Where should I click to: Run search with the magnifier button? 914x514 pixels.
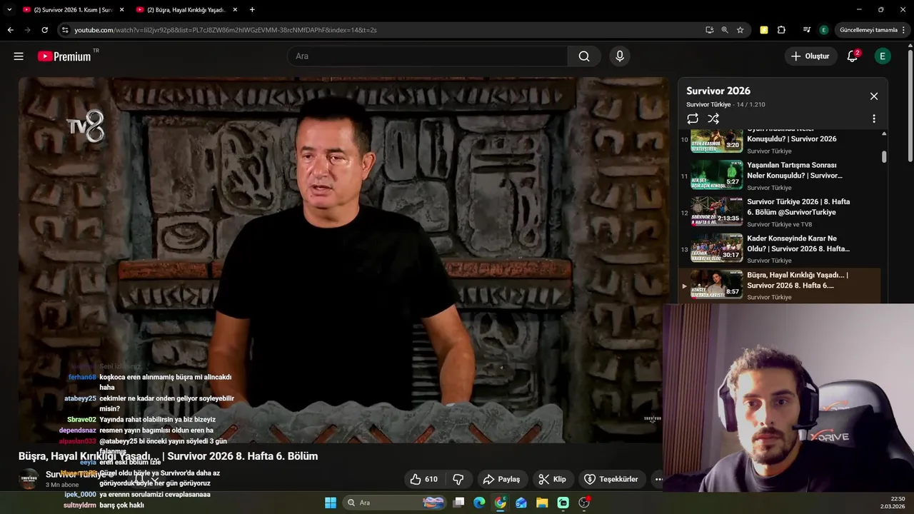pos(584,56)
